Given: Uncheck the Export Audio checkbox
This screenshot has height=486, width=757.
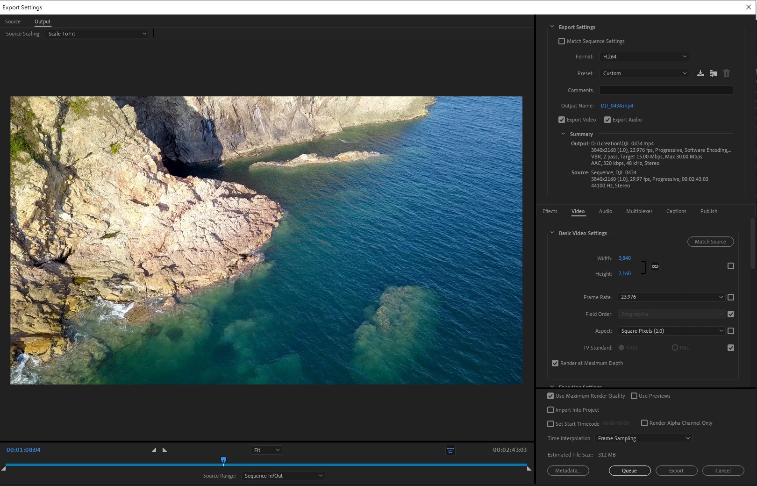Looking at the screenshot, I should point(607,120).
